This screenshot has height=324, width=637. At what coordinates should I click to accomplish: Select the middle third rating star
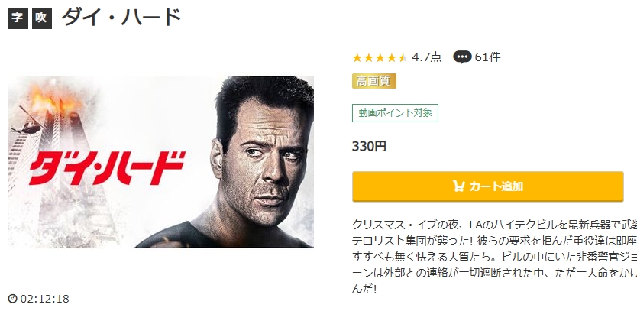(x=380, y=57)
